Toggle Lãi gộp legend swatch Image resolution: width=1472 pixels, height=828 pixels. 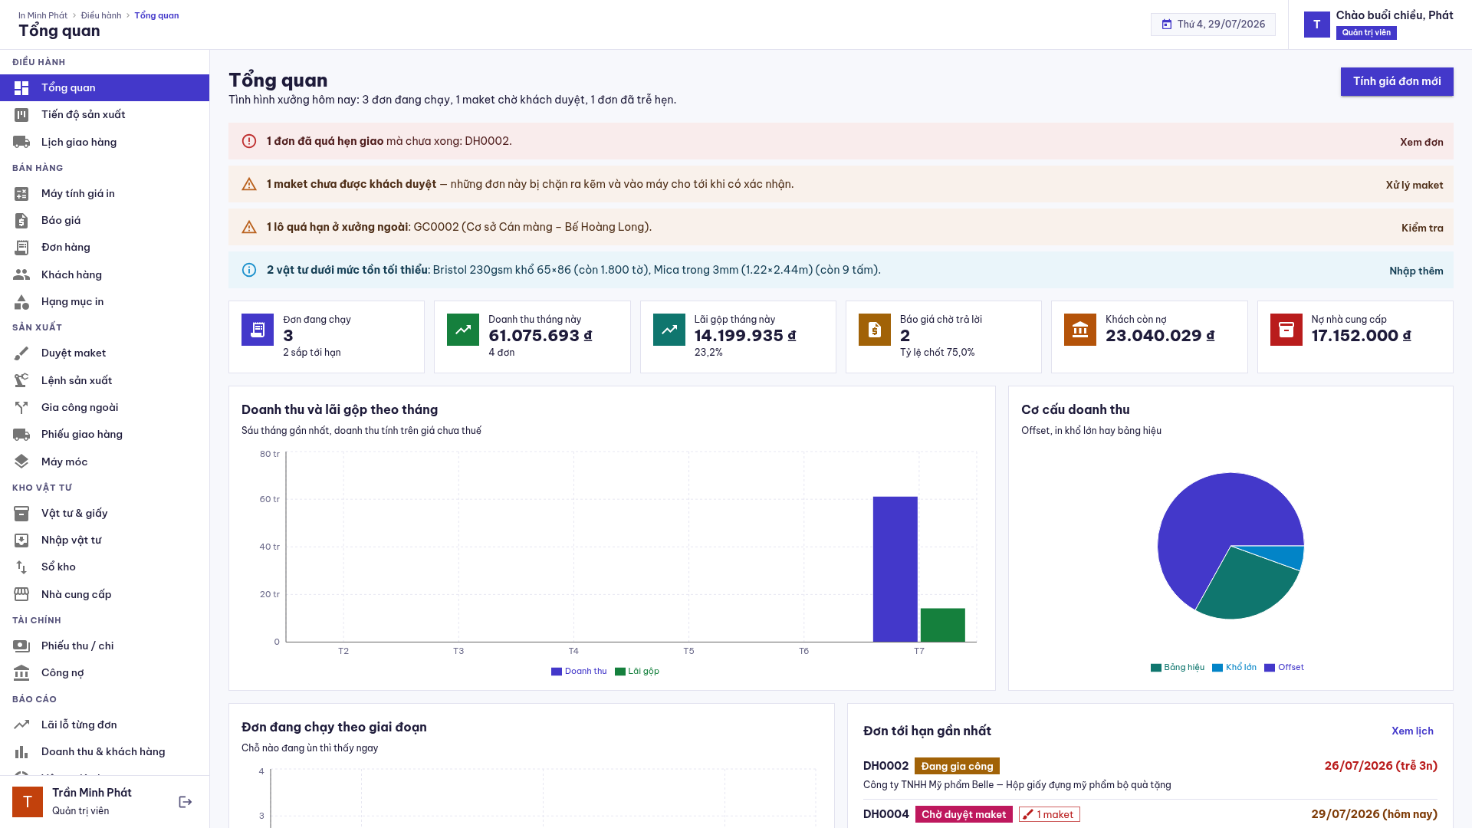(620, 672)
